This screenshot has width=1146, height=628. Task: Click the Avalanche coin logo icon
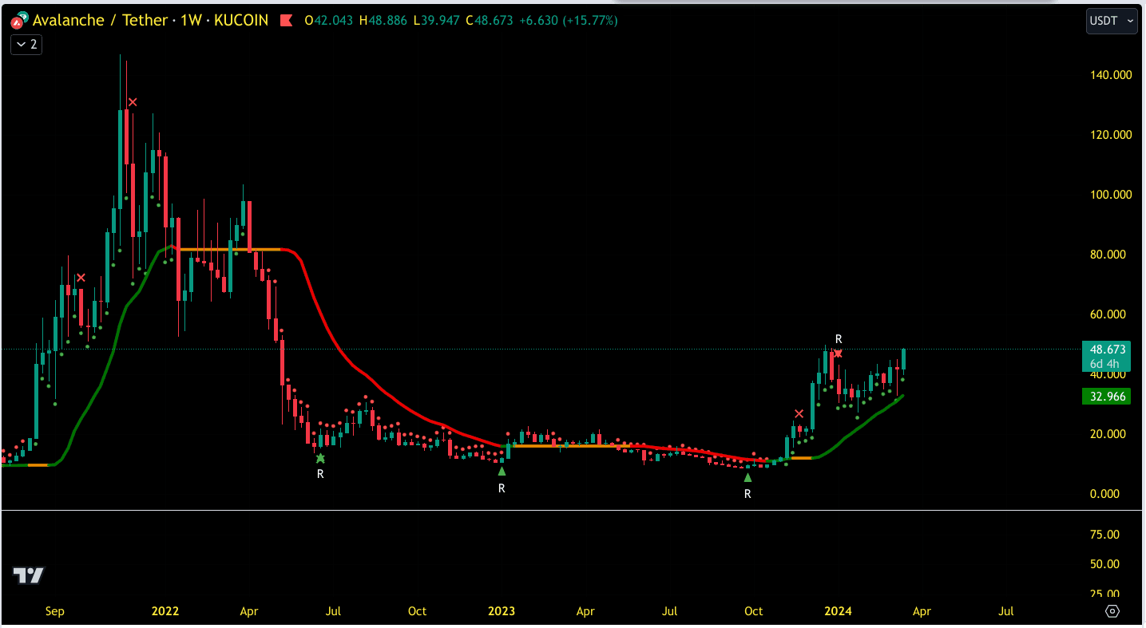click(20, 20)
